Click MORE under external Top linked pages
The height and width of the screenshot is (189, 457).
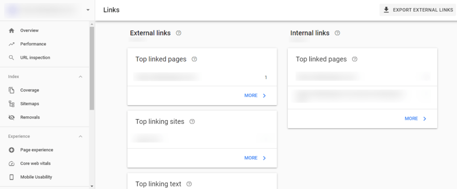(x=255, y=95)
